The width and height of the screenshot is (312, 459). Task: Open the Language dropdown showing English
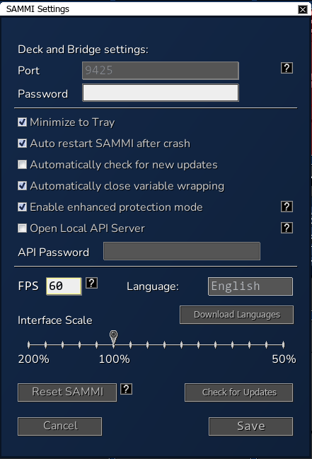pos(250,286)
